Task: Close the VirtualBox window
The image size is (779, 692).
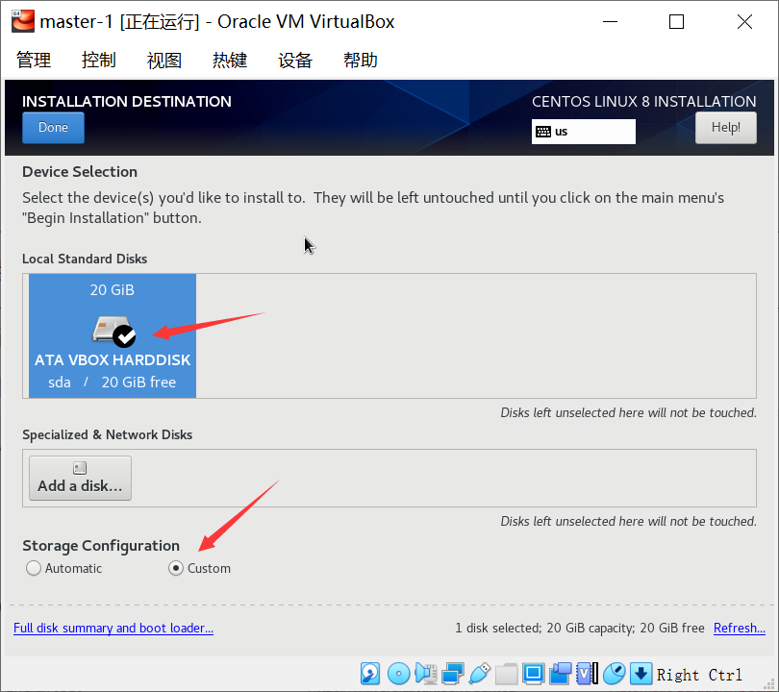Action: [744, 22]
